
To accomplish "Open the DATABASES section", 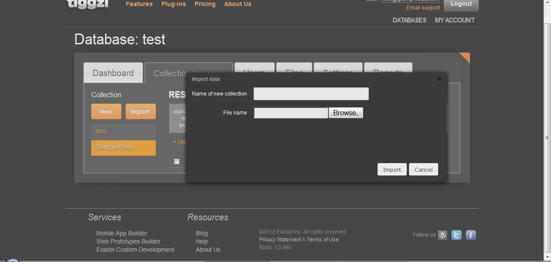I will (x=409, y=20).
